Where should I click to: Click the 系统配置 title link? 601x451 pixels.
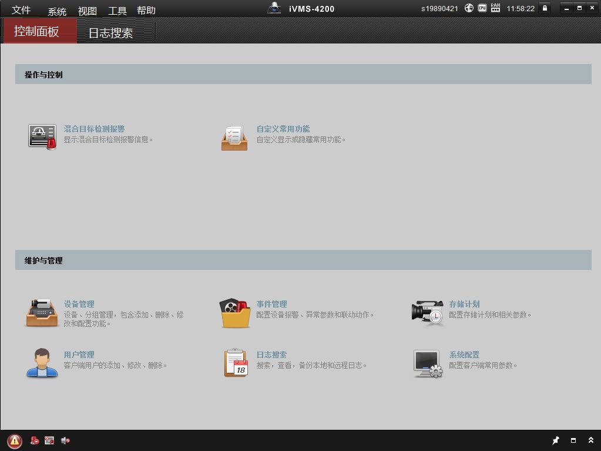[464, 355]
